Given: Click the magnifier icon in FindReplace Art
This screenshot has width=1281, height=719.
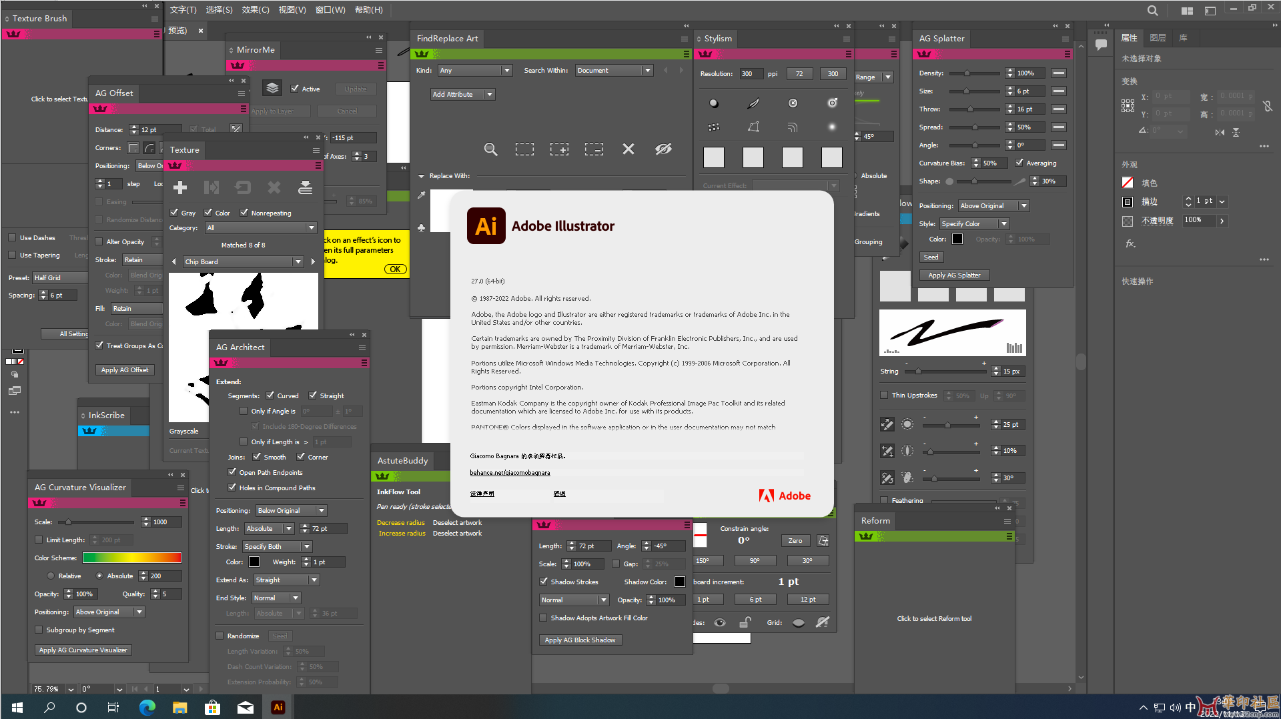Looking at the screenshot, I should pyautogui.click(x=490, y=149).
